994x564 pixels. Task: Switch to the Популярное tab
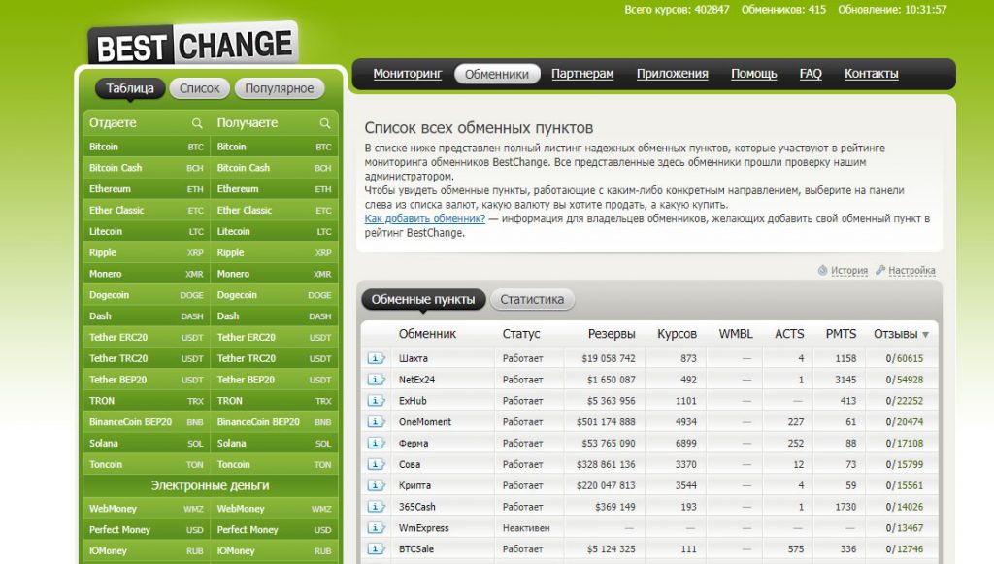pos(279,88)
